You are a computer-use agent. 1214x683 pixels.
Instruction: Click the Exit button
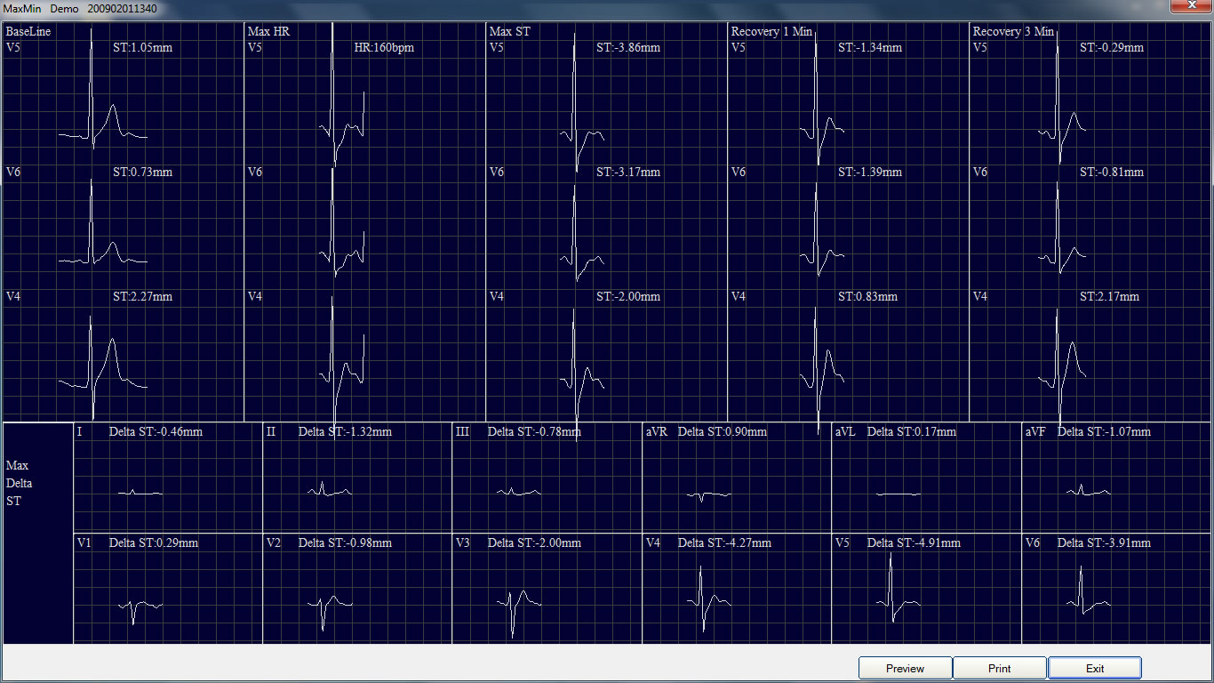(x=1094, y=668)
